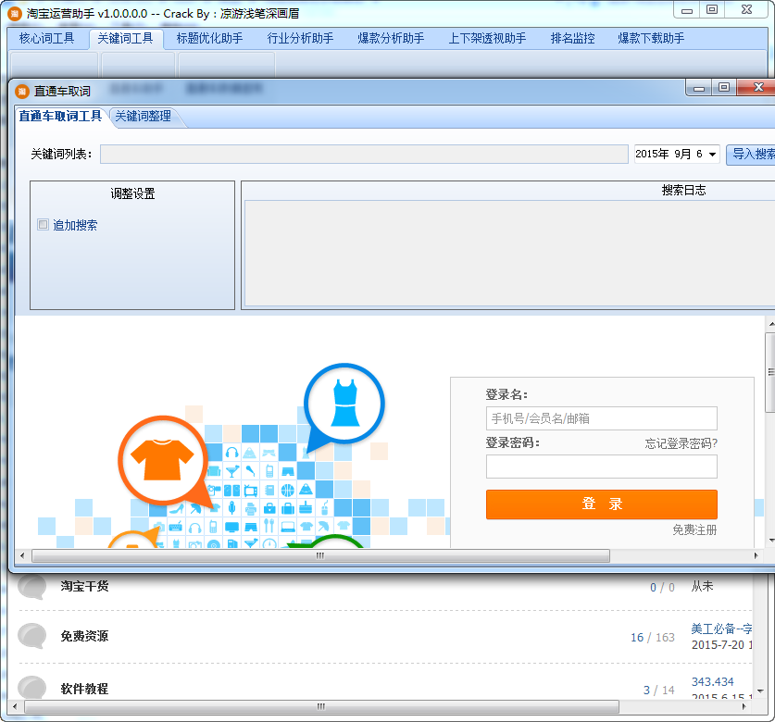775x722 pixels.
Task: Select the 爆款下载助手 tab
Action: coord(651,38)
